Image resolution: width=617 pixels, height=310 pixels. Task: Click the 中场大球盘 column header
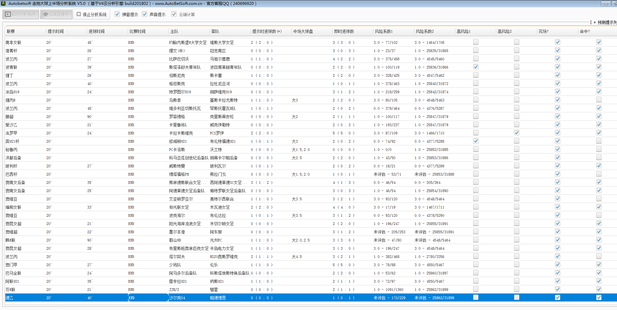(x=303, y=32)
